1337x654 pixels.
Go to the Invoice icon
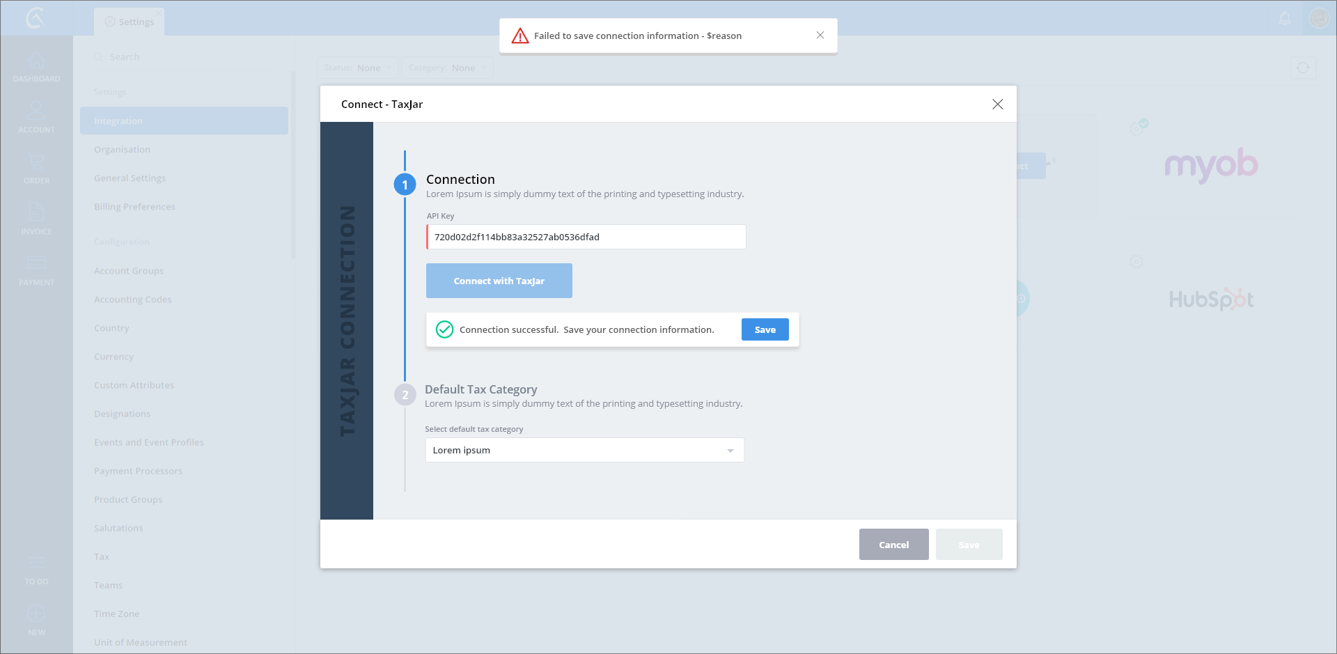click(36, 213)
